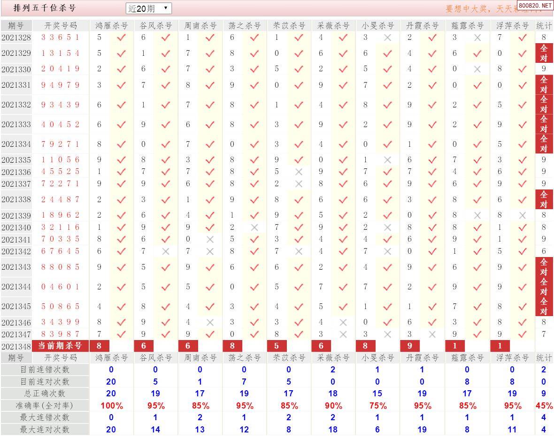Viewport: 554px width, 439px height.
Task: Click the X mark for 浮萍杀号 in row 2021339
Action: [x=522, y=215]
